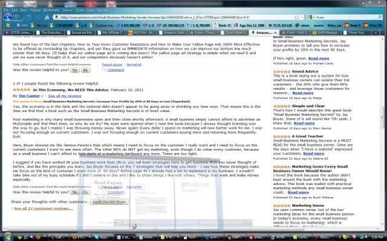The image size is (387, 241).
Task: Click stars beside Simple and Clear review
Action: [282, 106]
